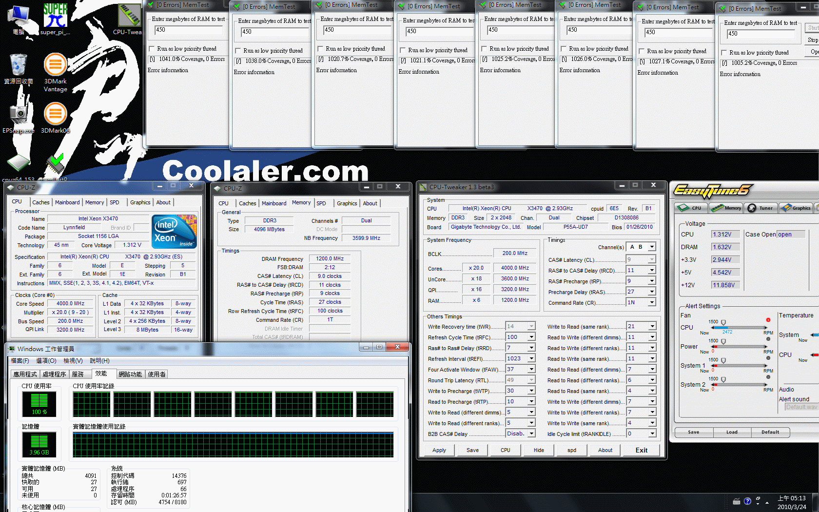Image resolution: width=819 pixels, height=512 pixels.
Task: Switch to 網路功能 tab in Task Manager
Action: (x=130, y=374)
